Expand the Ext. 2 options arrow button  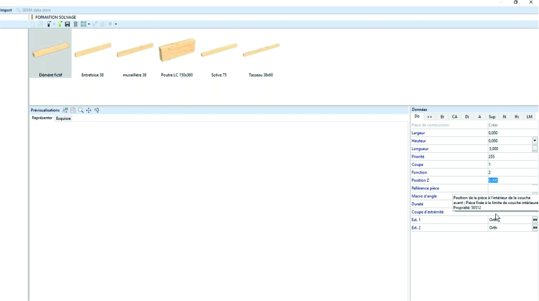click(x=535, y=227)
